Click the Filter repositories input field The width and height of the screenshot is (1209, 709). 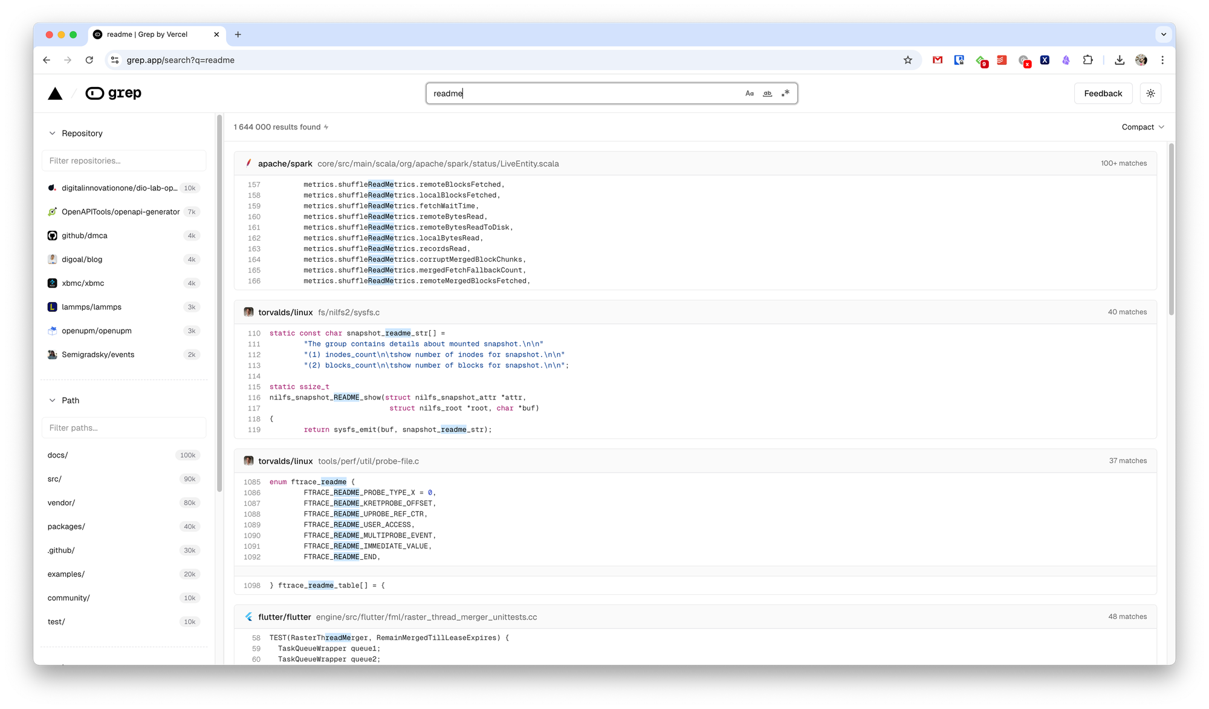(x=124, y=161)
